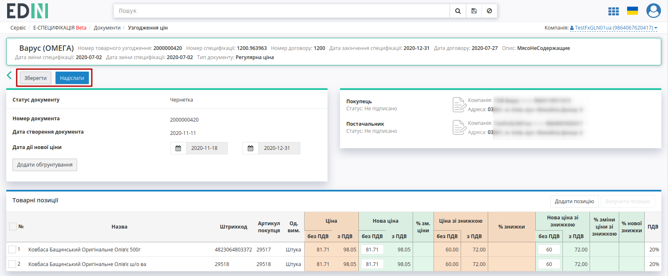Screen dimensions: 668x276
Task: Click the Додати позицію button
Action: click(574, 201)
